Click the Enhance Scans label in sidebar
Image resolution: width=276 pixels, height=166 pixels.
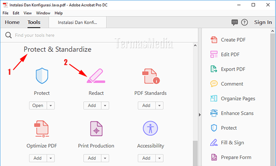(237, 113)
